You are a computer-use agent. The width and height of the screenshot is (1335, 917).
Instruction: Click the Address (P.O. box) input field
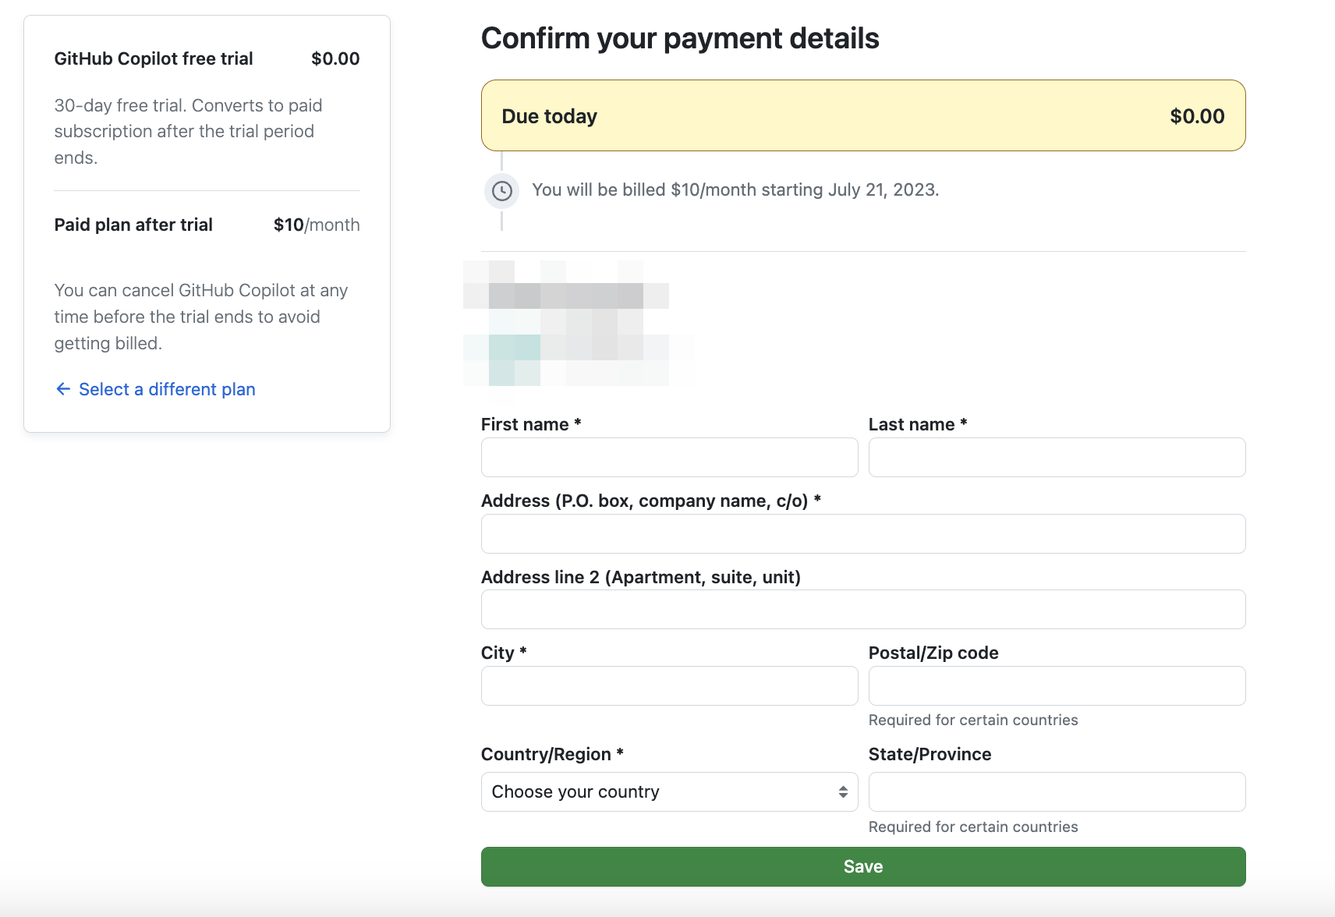863,533
